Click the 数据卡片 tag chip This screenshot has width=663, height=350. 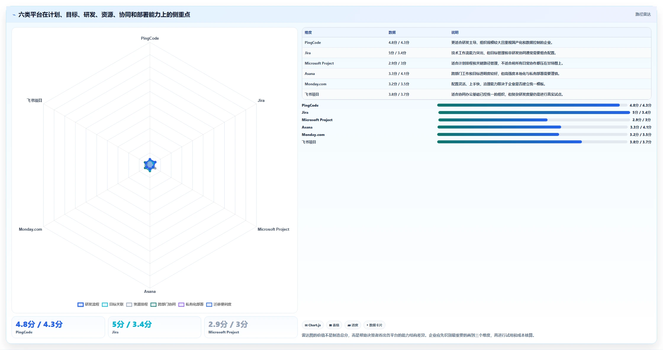pos(374,325)
